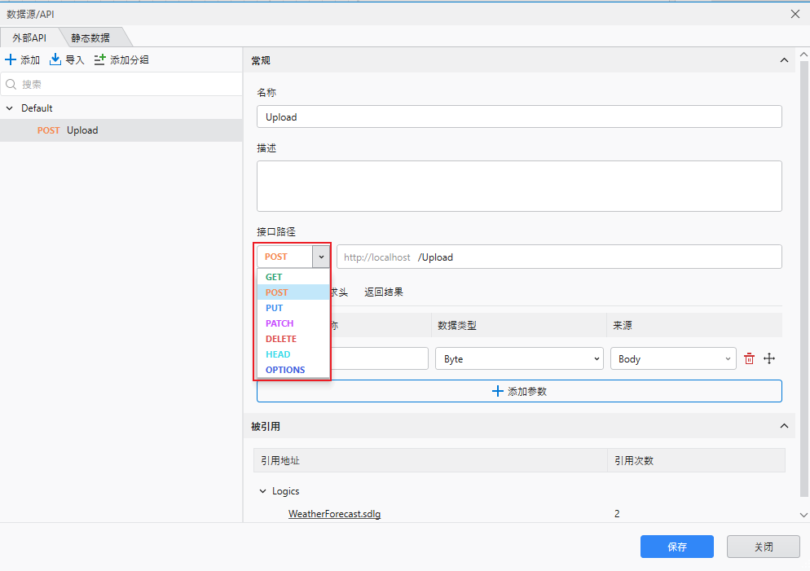This screenshot has width=810, height=571.
Task: Open the Body source dropdown
Action: pos(672,358)
